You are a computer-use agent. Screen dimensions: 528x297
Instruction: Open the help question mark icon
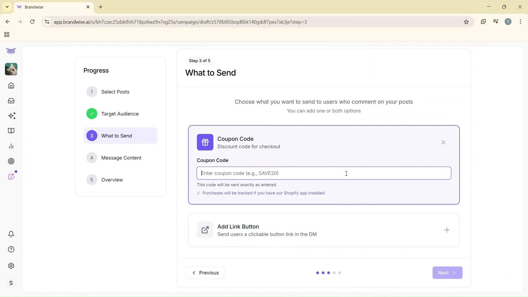(x=11, y=249)
